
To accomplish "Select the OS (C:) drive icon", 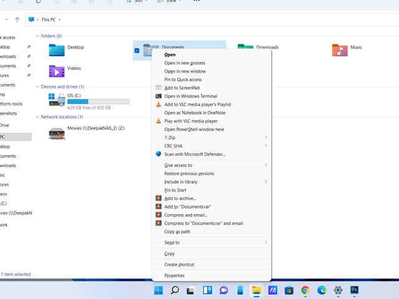I will tap(57, 100).
